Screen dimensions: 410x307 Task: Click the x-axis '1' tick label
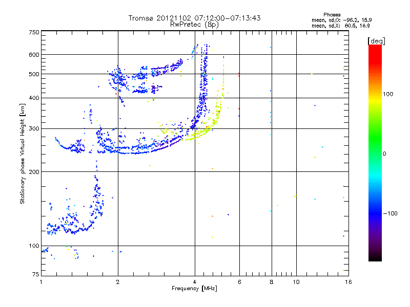(x=41, y=282)
